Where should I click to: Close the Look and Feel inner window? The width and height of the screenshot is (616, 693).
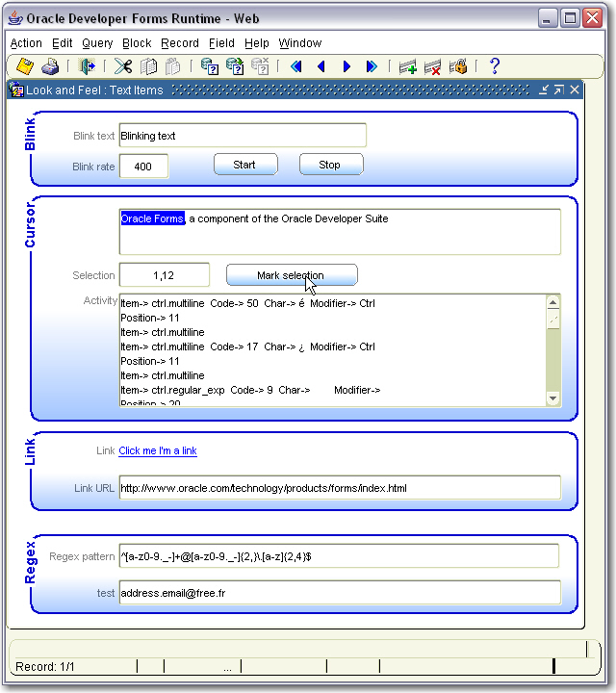pyautogui.click(x=575, y=90)
